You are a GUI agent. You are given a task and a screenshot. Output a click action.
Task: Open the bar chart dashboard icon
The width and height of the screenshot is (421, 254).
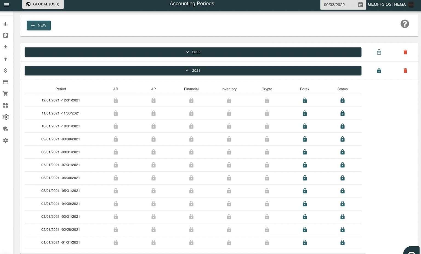coord(5,24)
